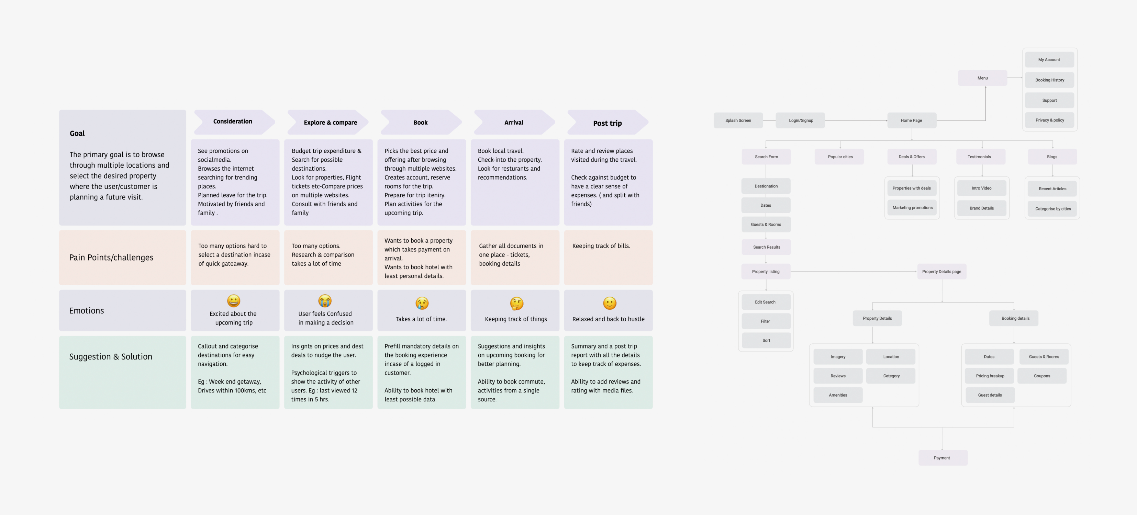Select the thinking emoji above 'Keeping track of things'
Image resolution: width=1137 pixels, height=515 pixels.
(x=516, y=304)
